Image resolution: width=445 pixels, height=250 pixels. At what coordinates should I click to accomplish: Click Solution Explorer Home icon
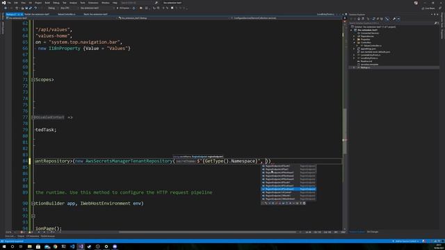pos(359,19)
